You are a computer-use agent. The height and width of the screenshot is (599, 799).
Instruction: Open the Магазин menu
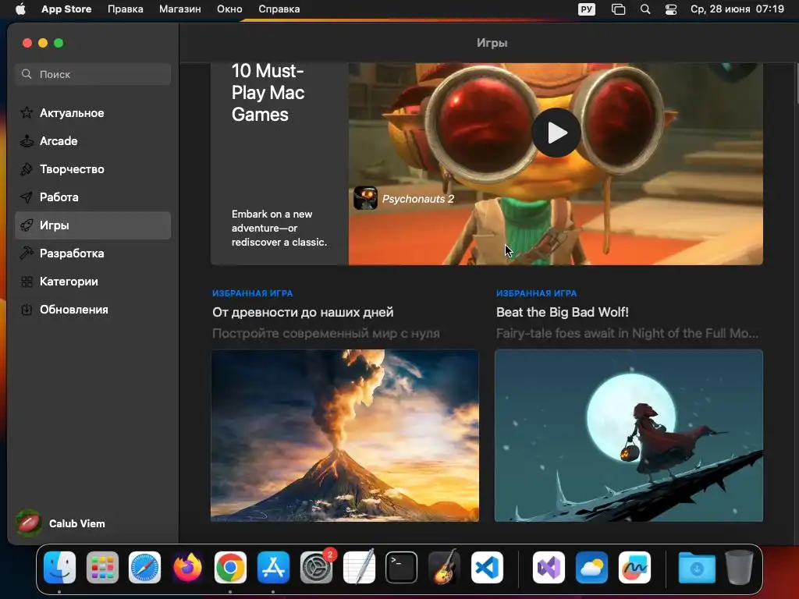click(x=180, y=9)
